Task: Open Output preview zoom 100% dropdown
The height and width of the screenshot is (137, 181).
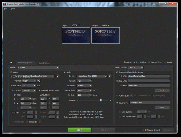Action: (x=105, y=25)
